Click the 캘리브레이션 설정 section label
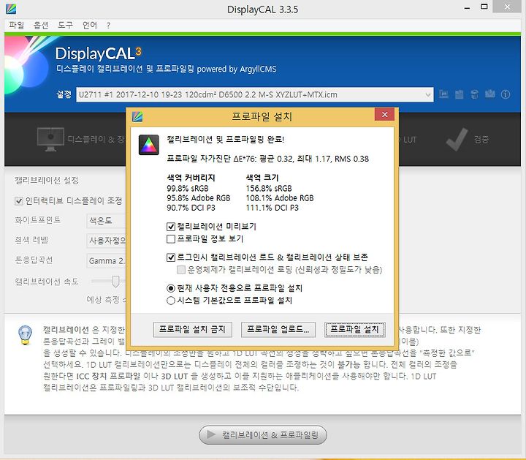The width and height of the screenshot is (526, 460). pyautogui.click(x=47, y=181)
